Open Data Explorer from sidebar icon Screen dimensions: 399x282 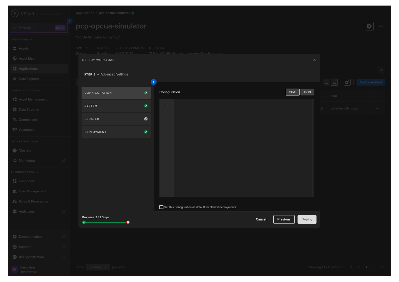click(15, 79)
